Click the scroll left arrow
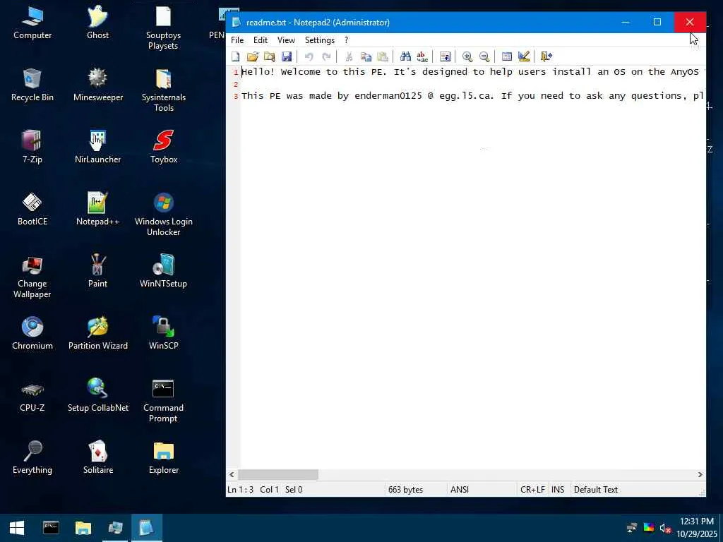723x542 pixels. point(232,474)
